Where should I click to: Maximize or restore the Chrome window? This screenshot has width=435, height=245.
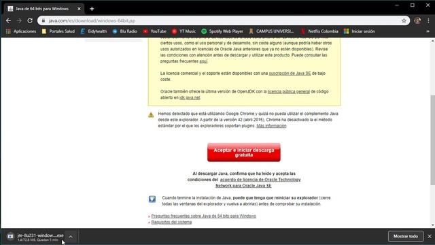coord(413,5)
